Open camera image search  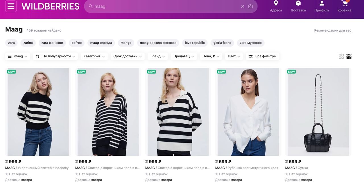click(250, 6)
